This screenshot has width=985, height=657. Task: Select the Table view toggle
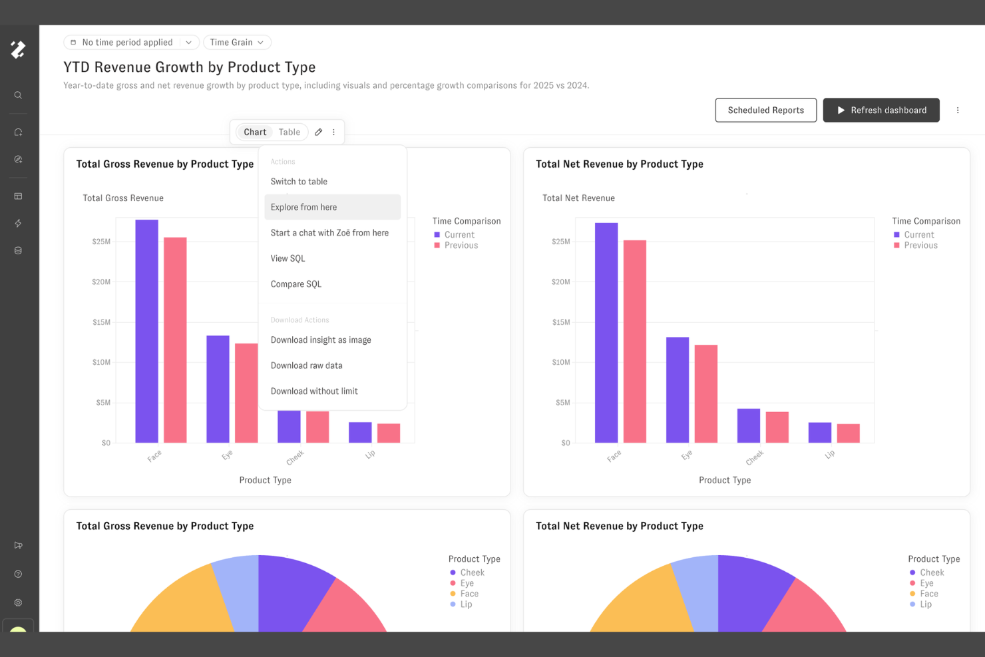point(290,132)
